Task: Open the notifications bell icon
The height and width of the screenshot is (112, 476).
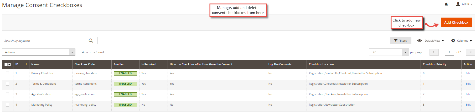Action: pos(446,4)
